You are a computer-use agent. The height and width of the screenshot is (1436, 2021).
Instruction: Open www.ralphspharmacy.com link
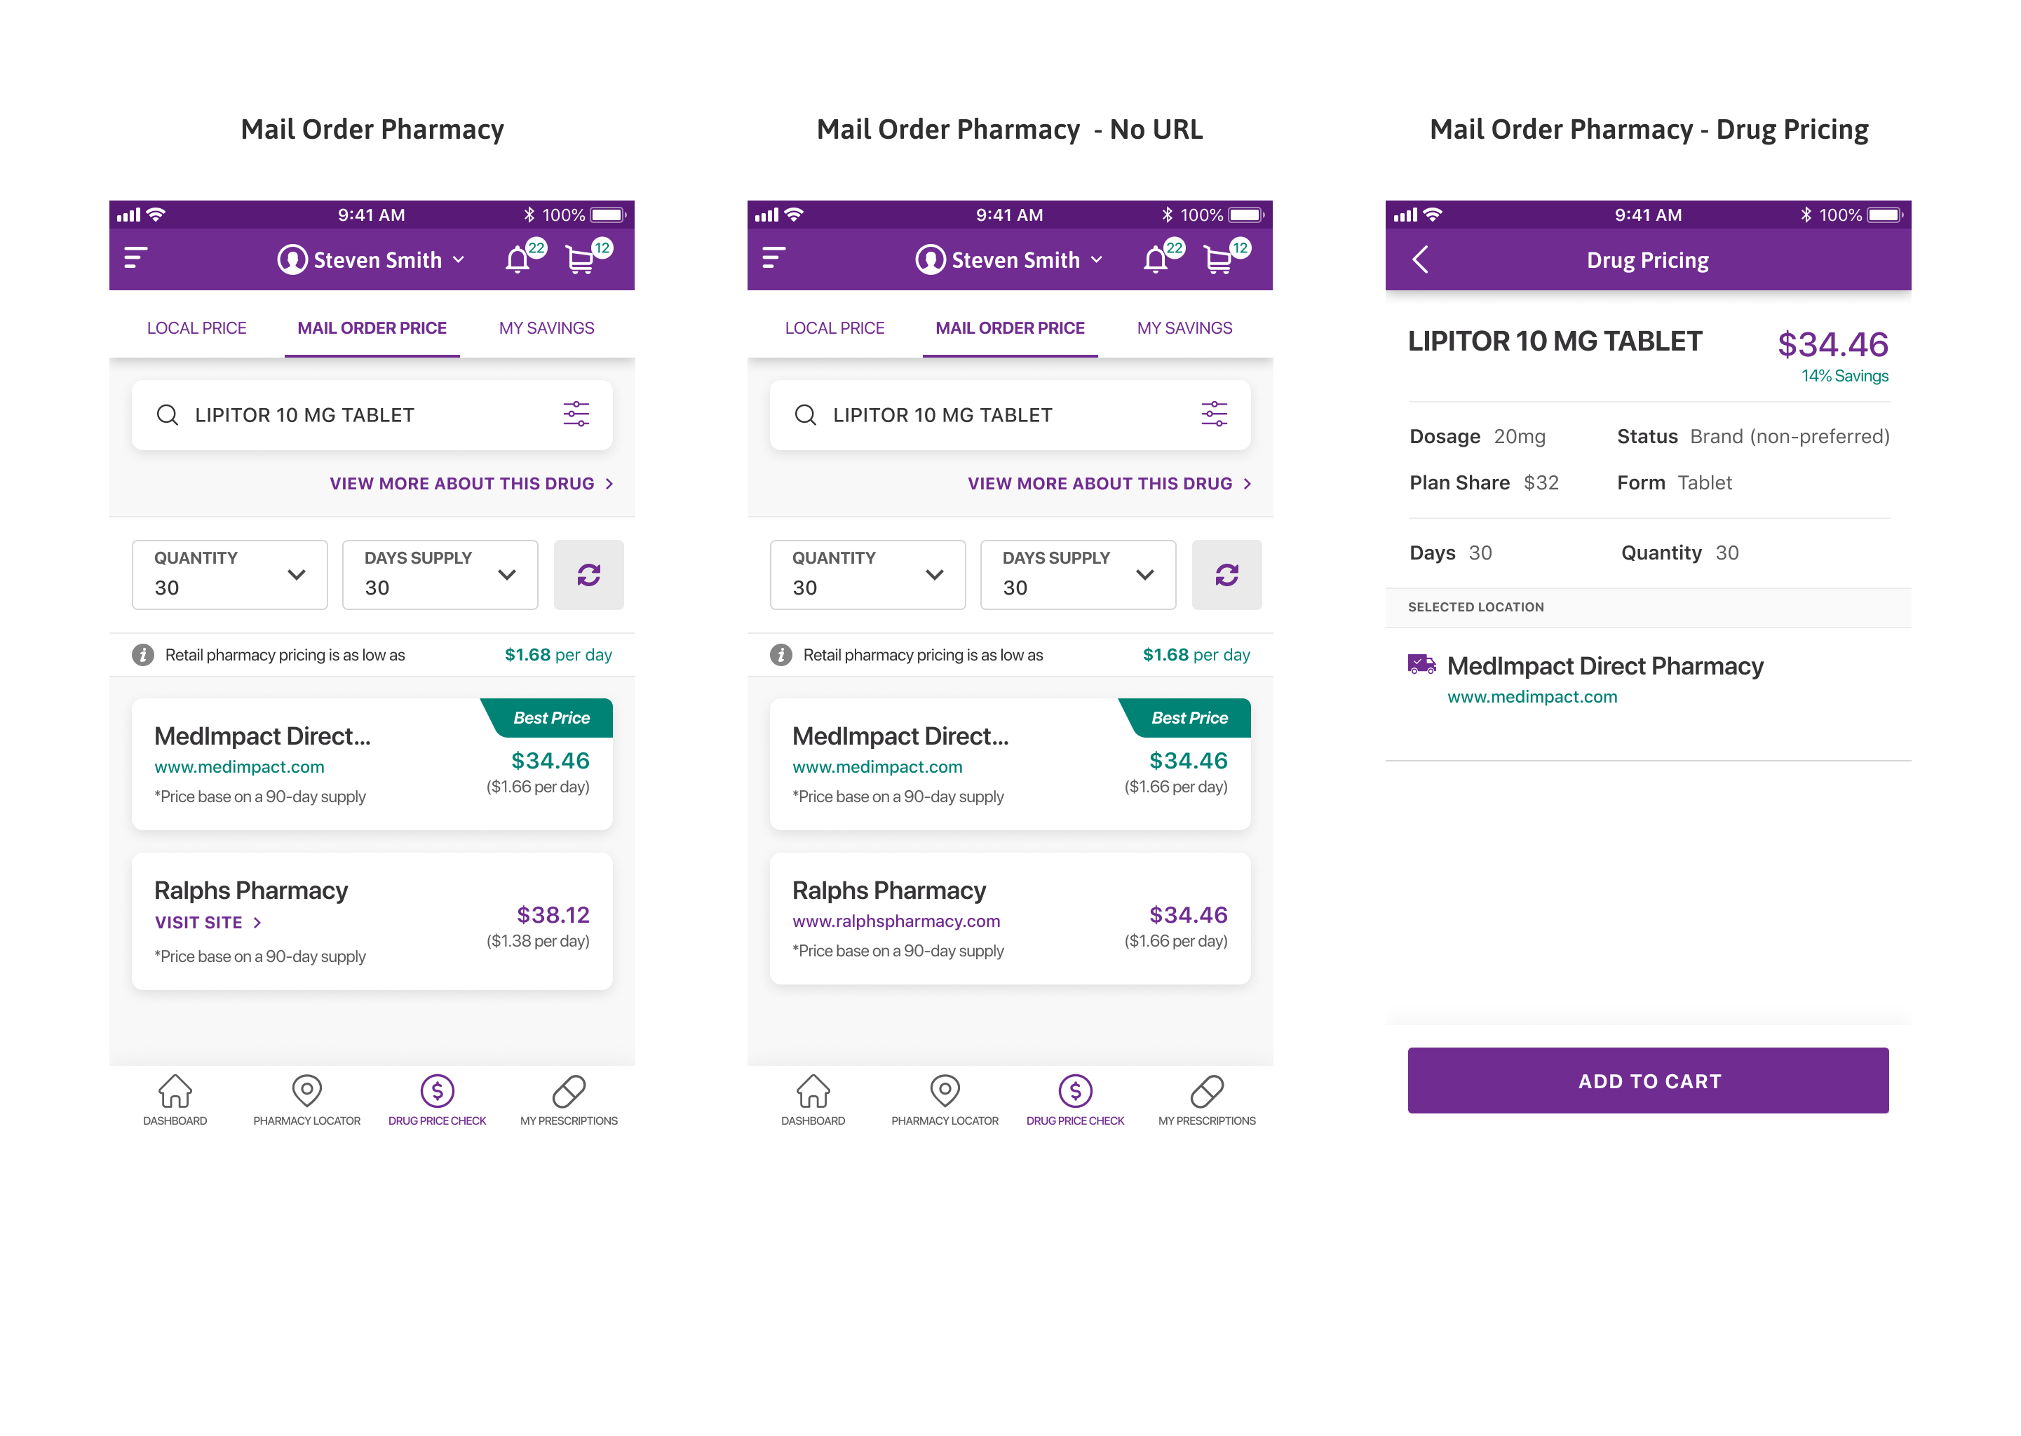click(895, 921)
